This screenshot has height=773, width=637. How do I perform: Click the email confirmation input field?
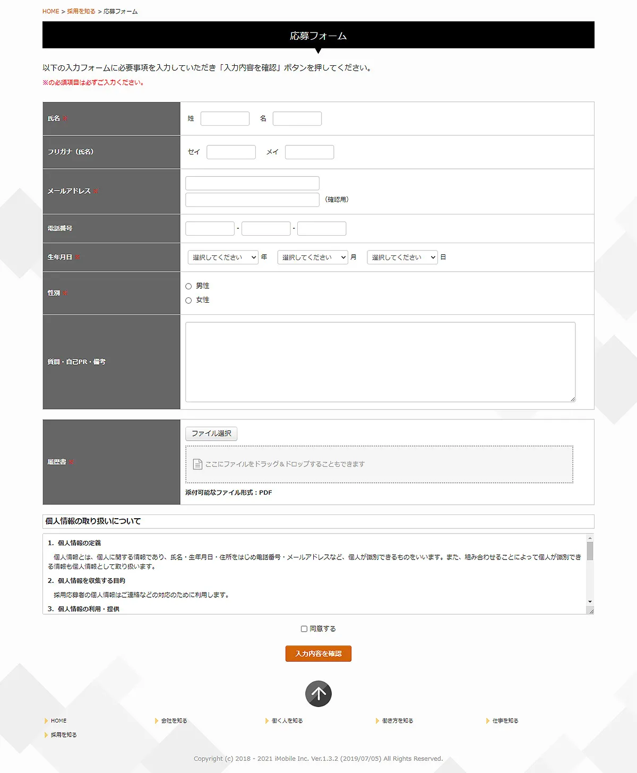(252, 199)
